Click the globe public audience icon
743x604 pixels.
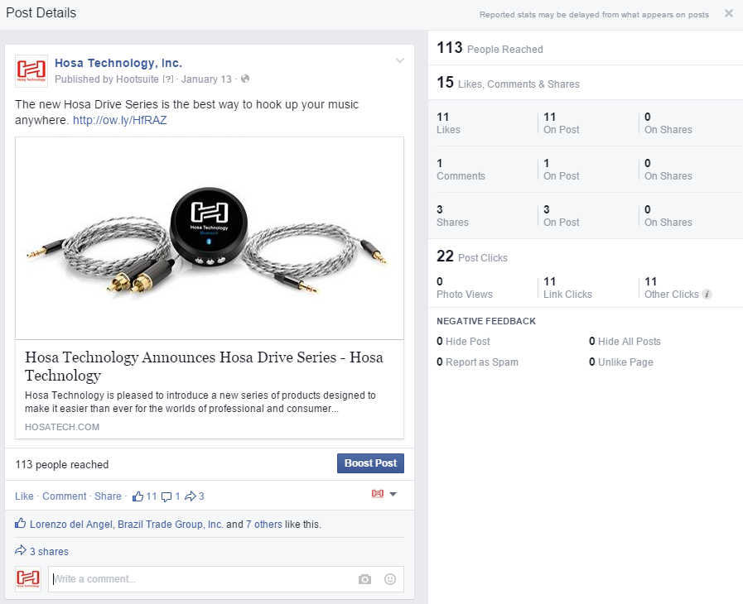click(245, 79)
